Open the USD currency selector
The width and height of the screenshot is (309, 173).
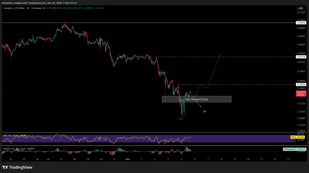click(x=301, y=8)
